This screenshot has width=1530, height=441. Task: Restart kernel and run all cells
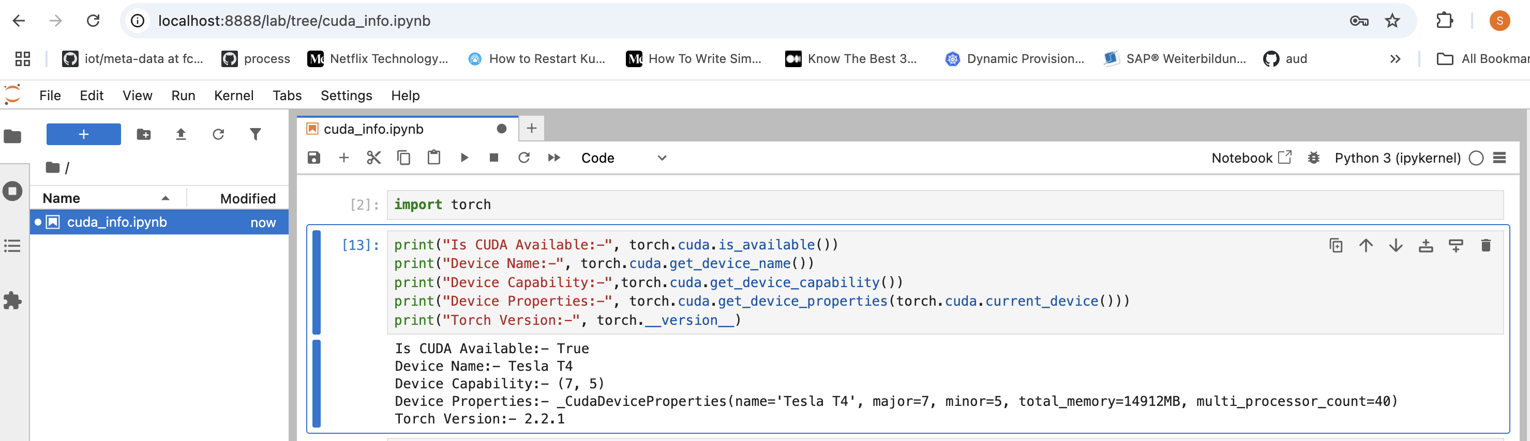[x=554, y=157]
